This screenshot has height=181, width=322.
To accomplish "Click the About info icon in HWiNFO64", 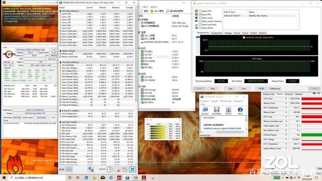I will click(x=240, y=111).
